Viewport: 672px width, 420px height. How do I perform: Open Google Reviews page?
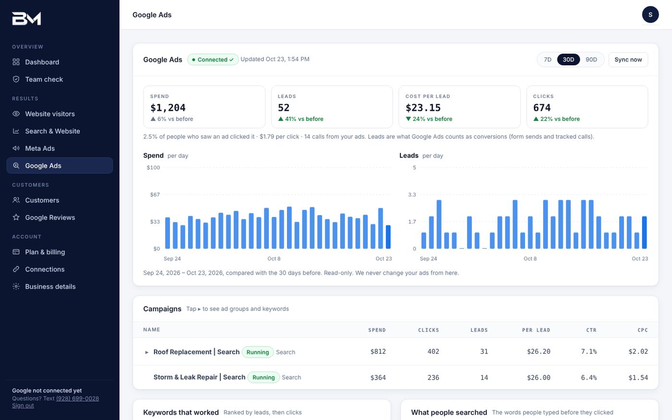point(60,217)
